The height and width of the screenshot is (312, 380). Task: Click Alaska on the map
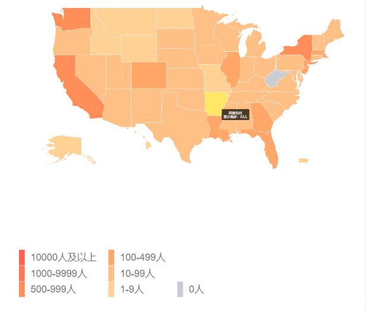(66, 147)
